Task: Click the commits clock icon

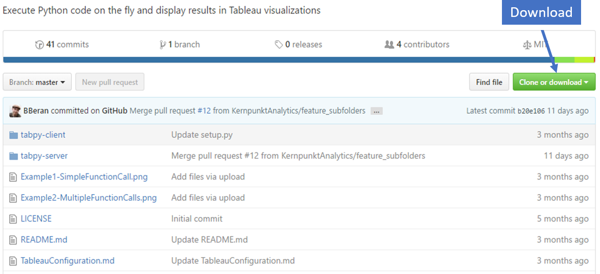Action: point(39,45)
